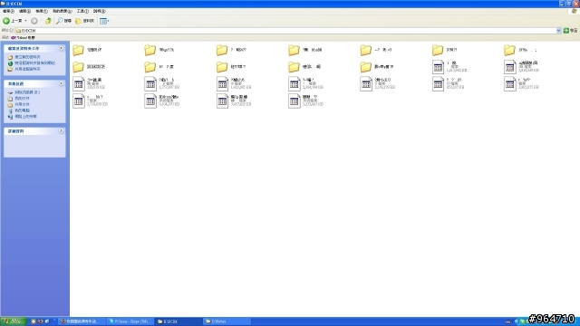This screenshot has height=326, width=580.
Task: Click the first Quick Launch icon on taskbar
Action: pyautogui.click(x=34, y=321)
